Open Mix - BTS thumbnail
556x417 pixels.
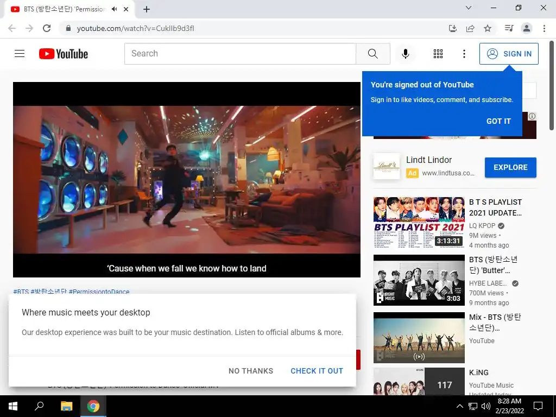(x=419, y=338)
